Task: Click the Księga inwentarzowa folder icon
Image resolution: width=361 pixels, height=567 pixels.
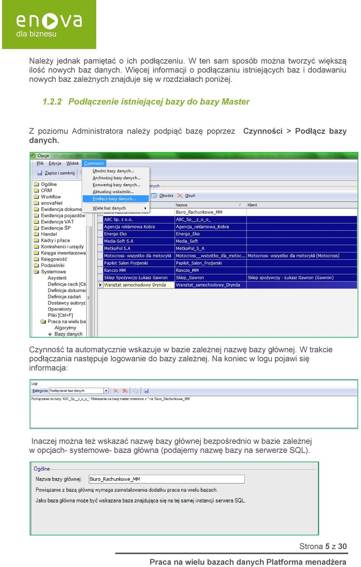Action: (x=36, y=253)
